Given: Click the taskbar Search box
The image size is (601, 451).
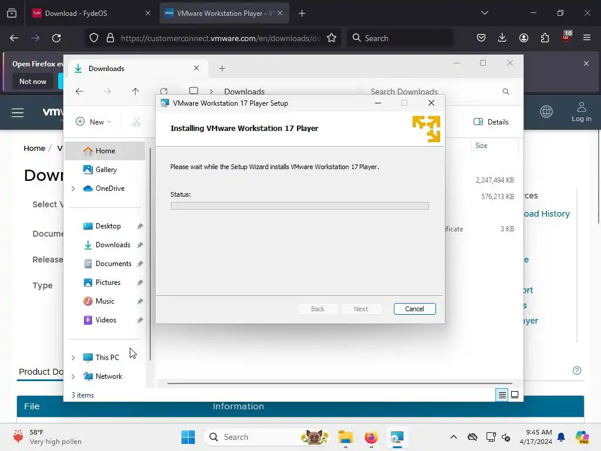Looking at the screenshot, I should (267, 437).
